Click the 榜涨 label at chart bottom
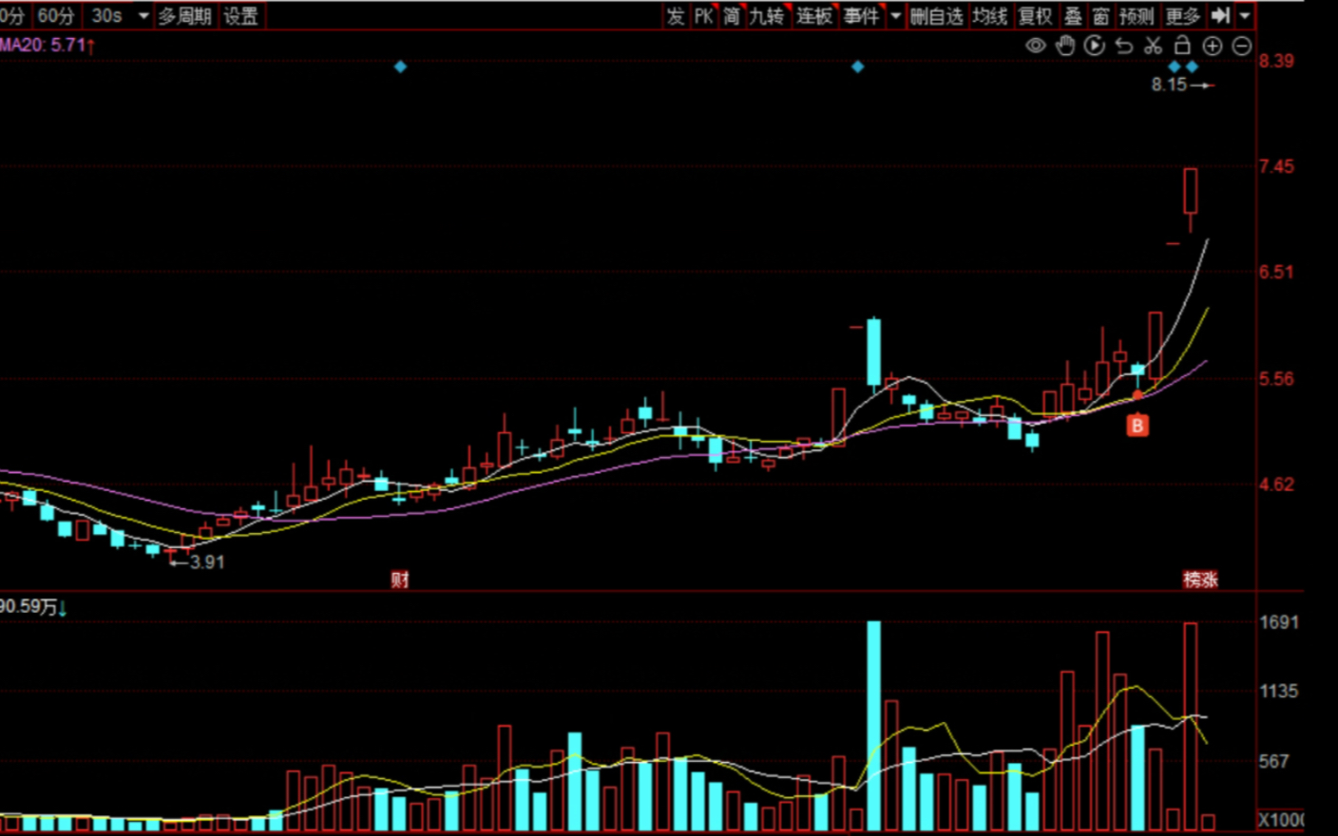 1200,579
